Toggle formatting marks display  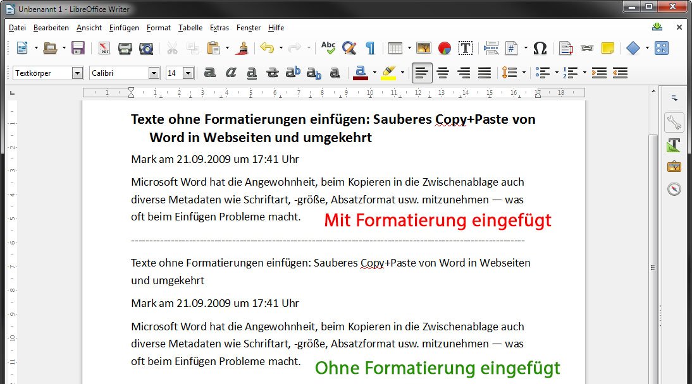372,47
